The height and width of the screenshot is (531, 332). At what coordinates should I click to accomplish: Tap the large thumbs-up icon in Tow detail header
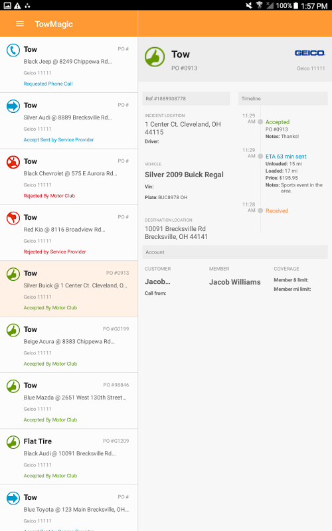155,57
